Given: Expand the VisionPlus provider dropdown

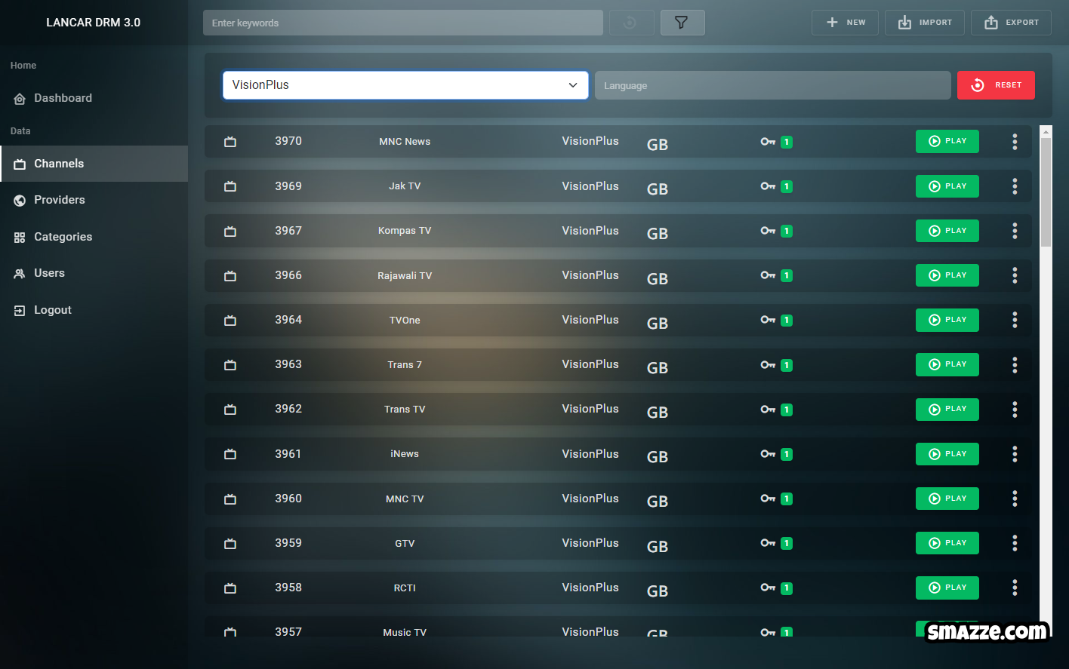Looking at the screenshot, I should tap(405, 85).
